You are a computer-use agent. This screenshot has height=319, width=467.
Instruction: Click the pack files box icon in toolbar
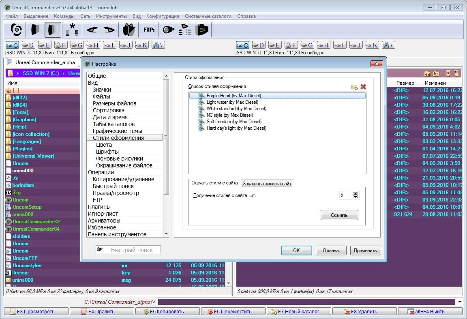(129, 30)
